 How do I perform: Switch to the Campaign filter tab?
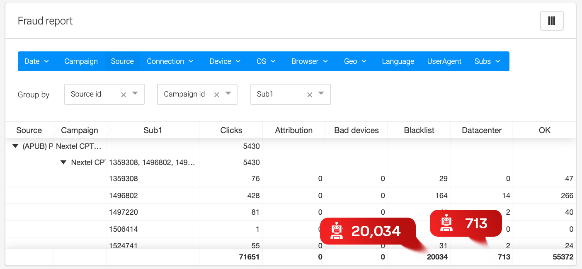pyautogui.click(x=81, y=61)
